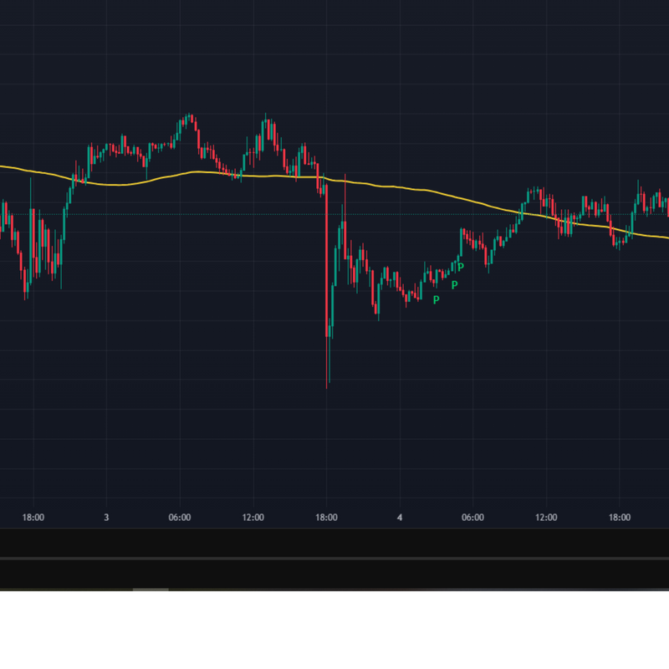Click the 12:00 label right after date 4
669x669 pixels.
(x=546, y=518)
